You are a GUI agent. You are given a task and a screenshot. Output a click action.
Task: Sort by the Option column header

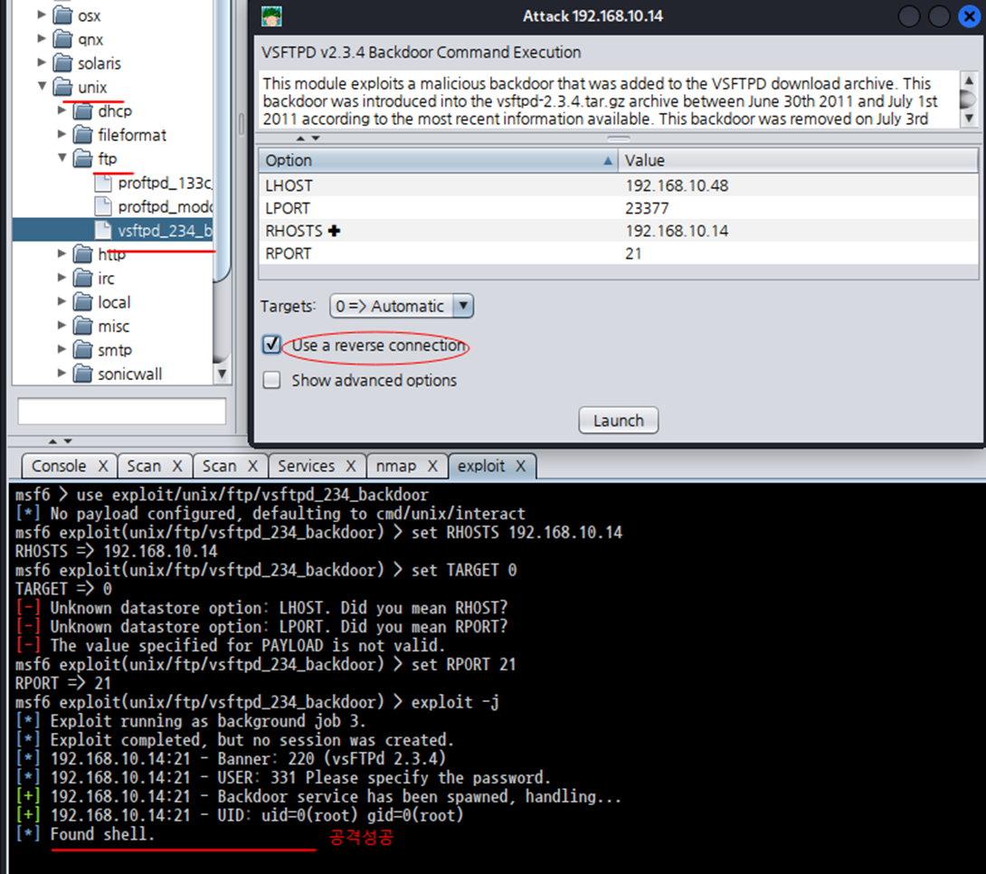tap(438, 160)
